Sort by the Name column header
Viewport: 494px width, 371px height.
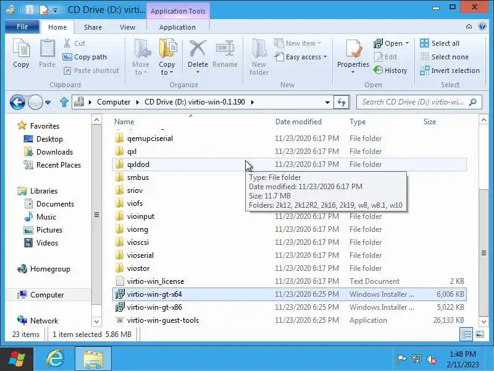(124, 122)
